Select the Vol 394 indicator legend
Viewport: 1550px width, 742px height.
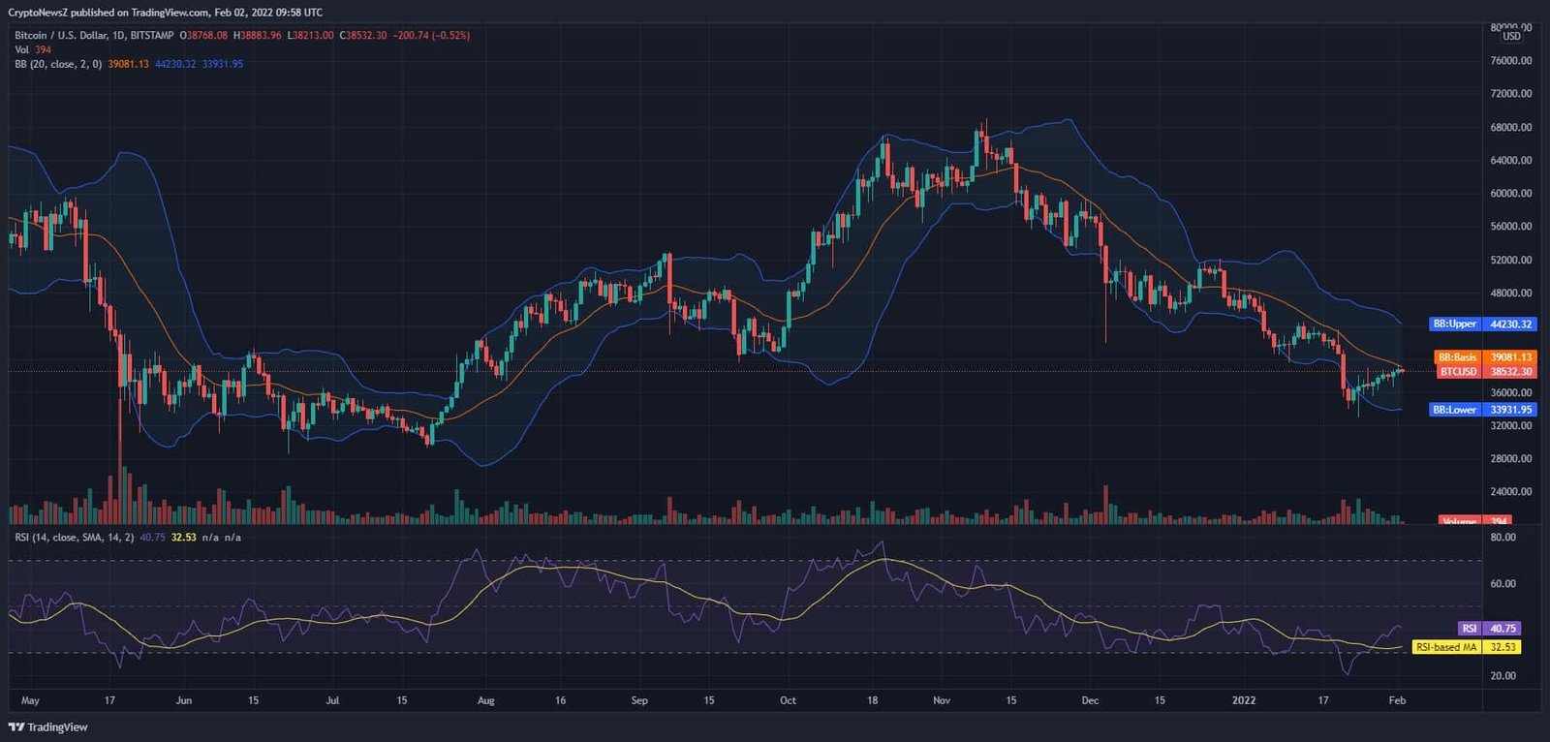[33, 49]
